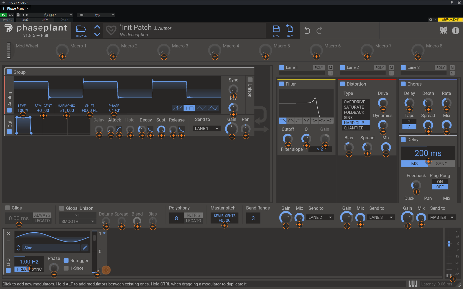The image size is (463, 289).
Task: Open the info icon in header
Action: 455,30
